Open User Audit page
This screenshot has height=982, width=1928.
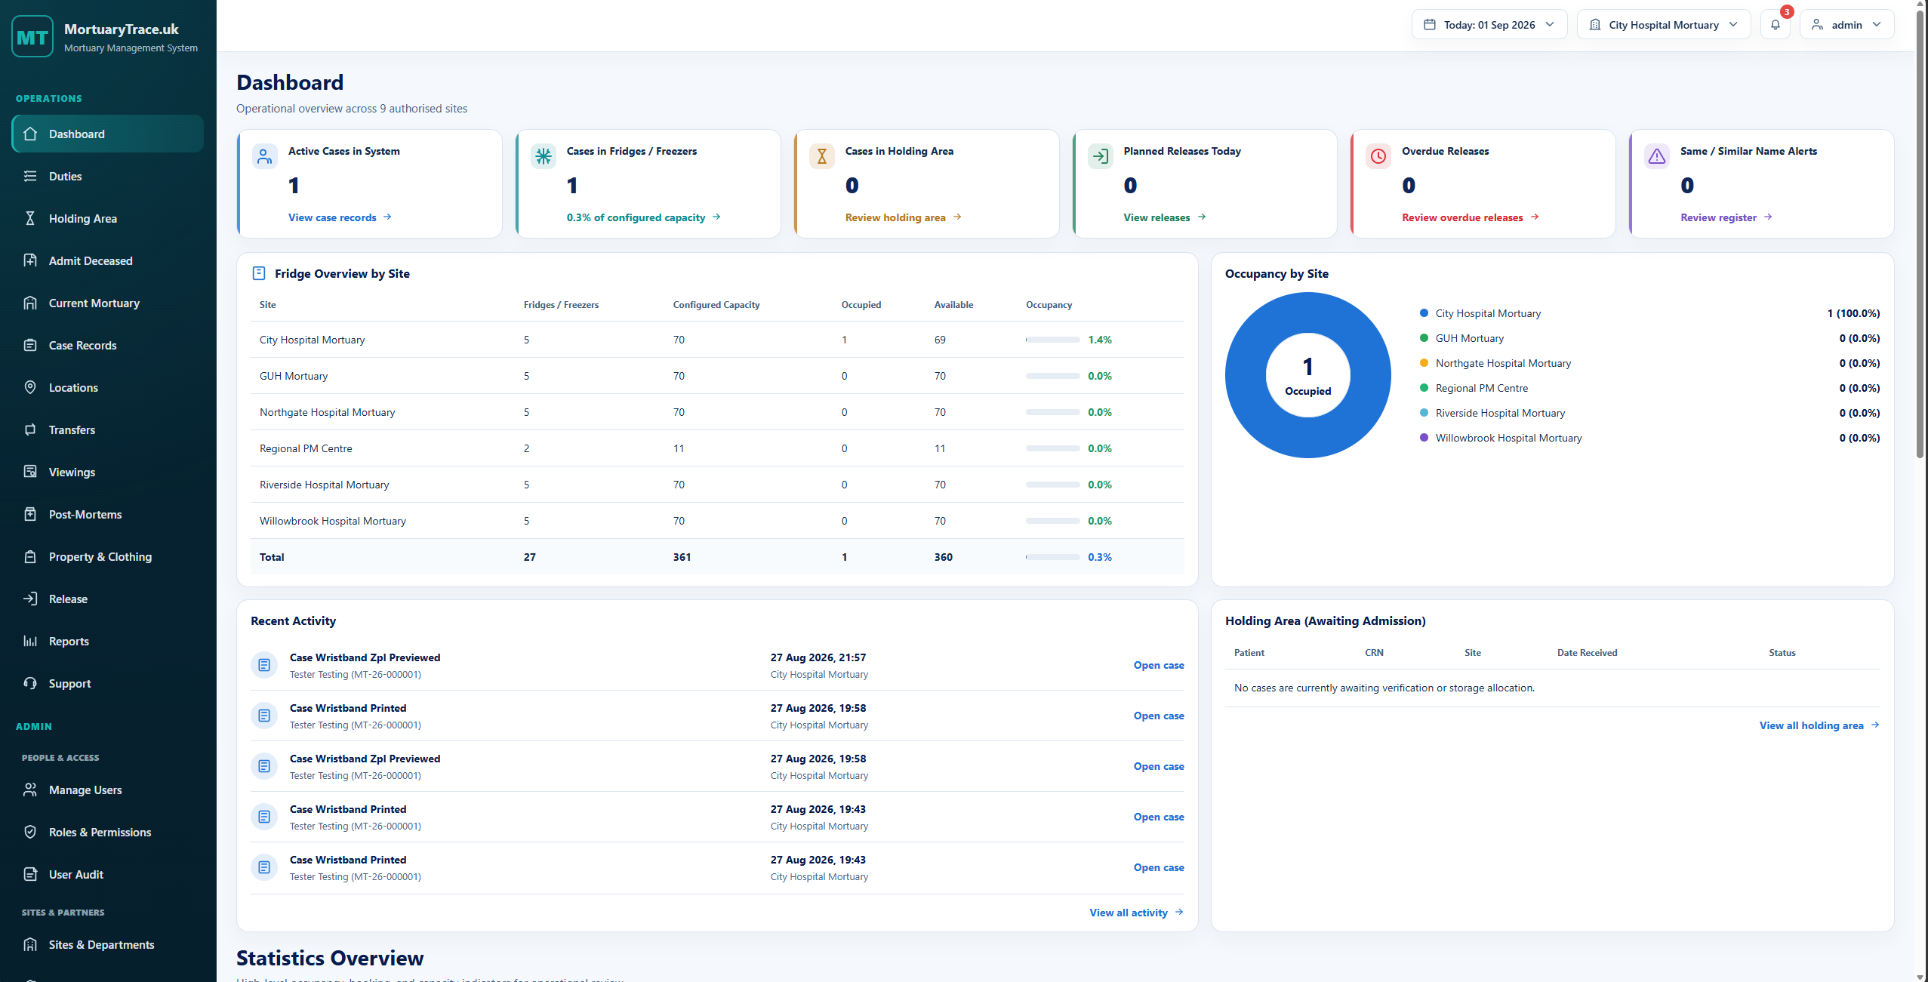(x=108, y=874)
